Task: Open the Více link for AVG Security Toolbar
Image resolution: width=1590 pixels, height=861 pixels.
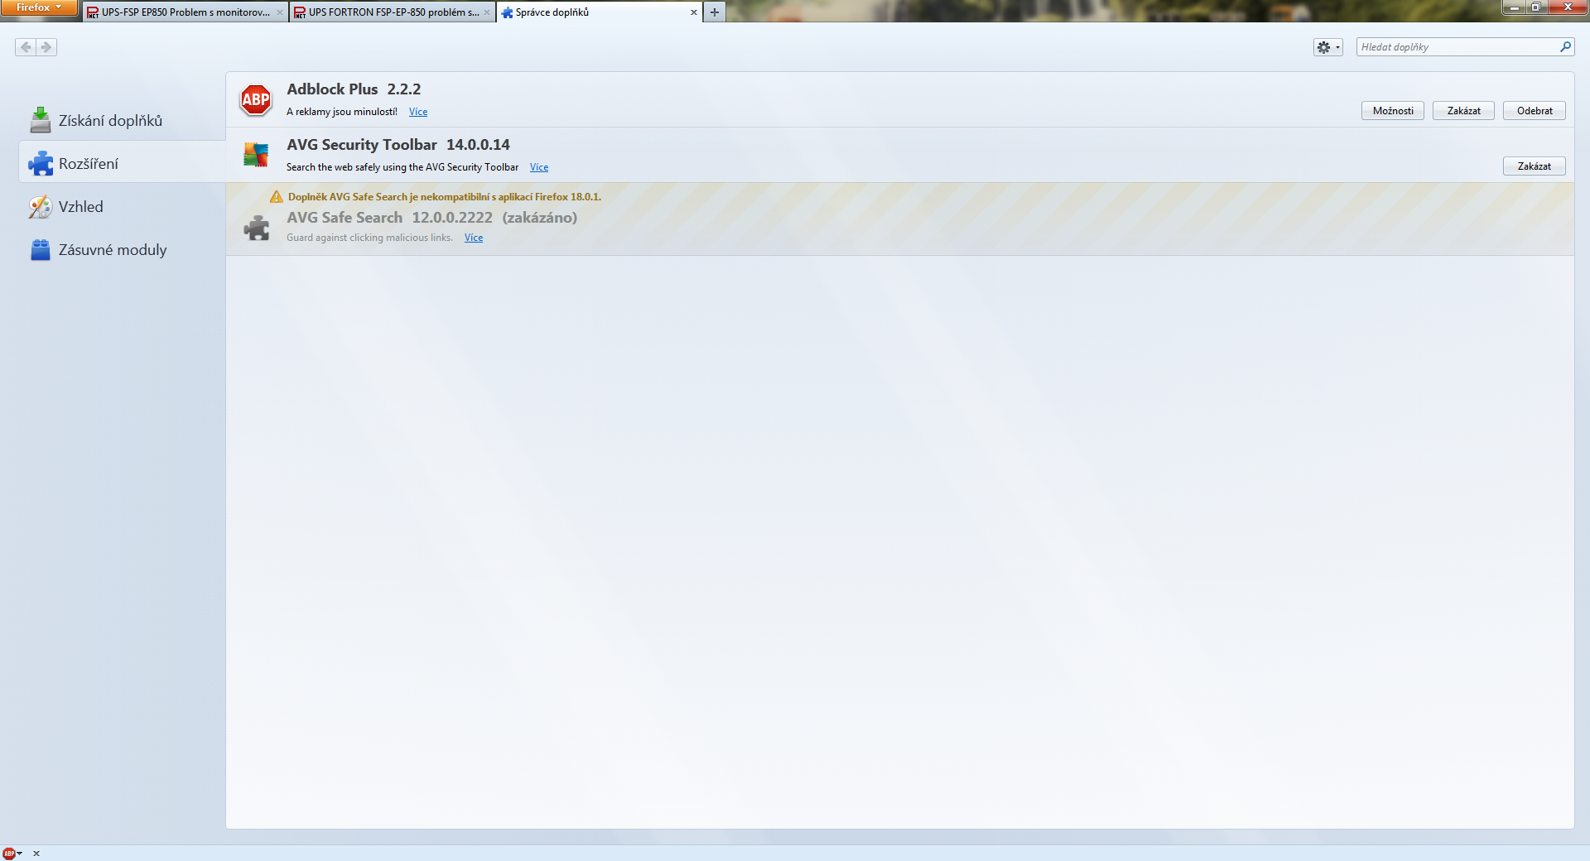Action: tap(539, 167)
